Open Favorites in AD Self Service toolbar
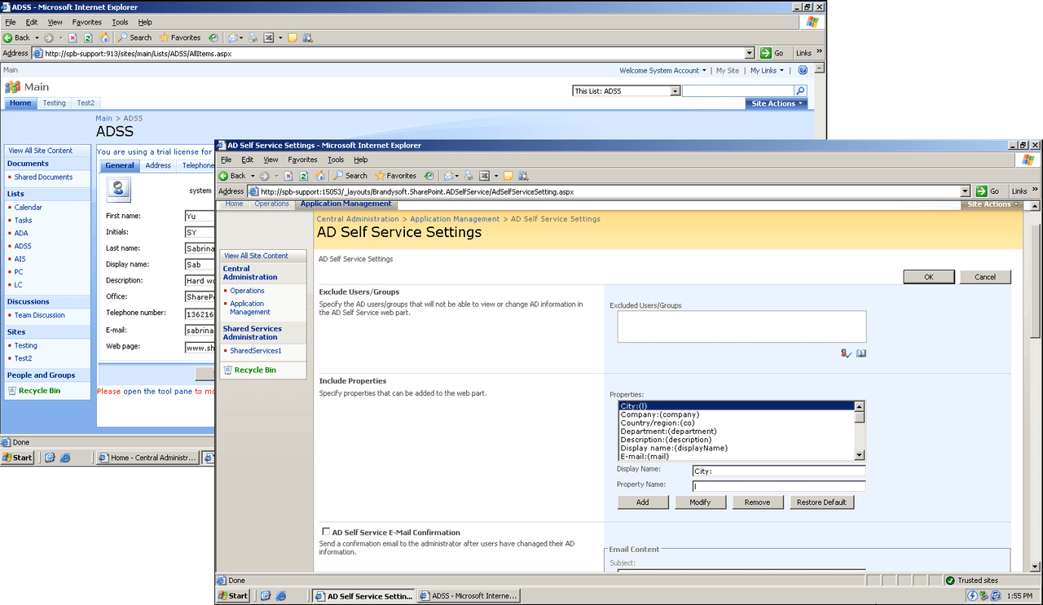Viewport: 1043px width, 605px height. click(395, 175)
